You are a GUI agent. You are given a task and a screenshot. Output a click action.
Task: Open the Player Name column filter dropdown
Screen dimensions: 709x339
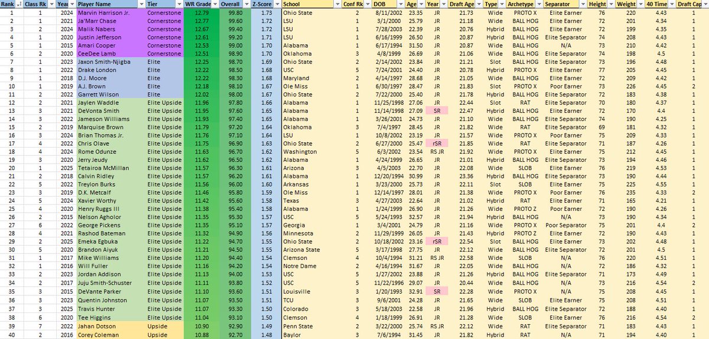point(141,4)
